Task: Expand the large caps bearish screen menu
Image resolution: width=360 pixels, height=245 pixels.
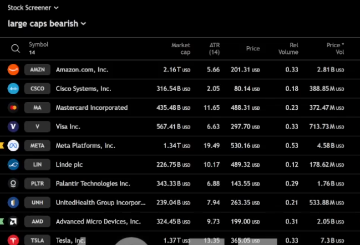Action: pyautogui.click(x=47, y=24)
